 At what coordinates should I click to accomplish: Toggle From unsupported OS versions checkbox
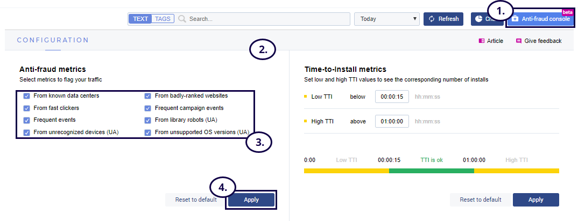[x=147, y=132]
